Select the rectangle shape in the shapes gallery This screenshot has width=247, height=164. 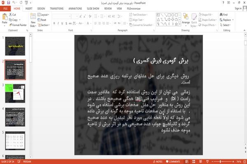click(169, 15)
